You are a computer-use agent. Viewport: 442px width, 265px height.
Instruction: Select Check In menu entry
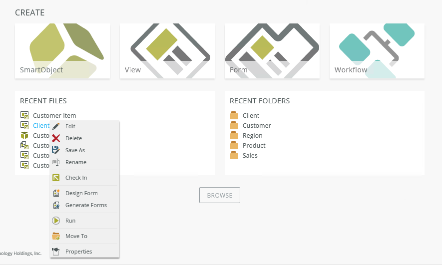coord(76,178)
